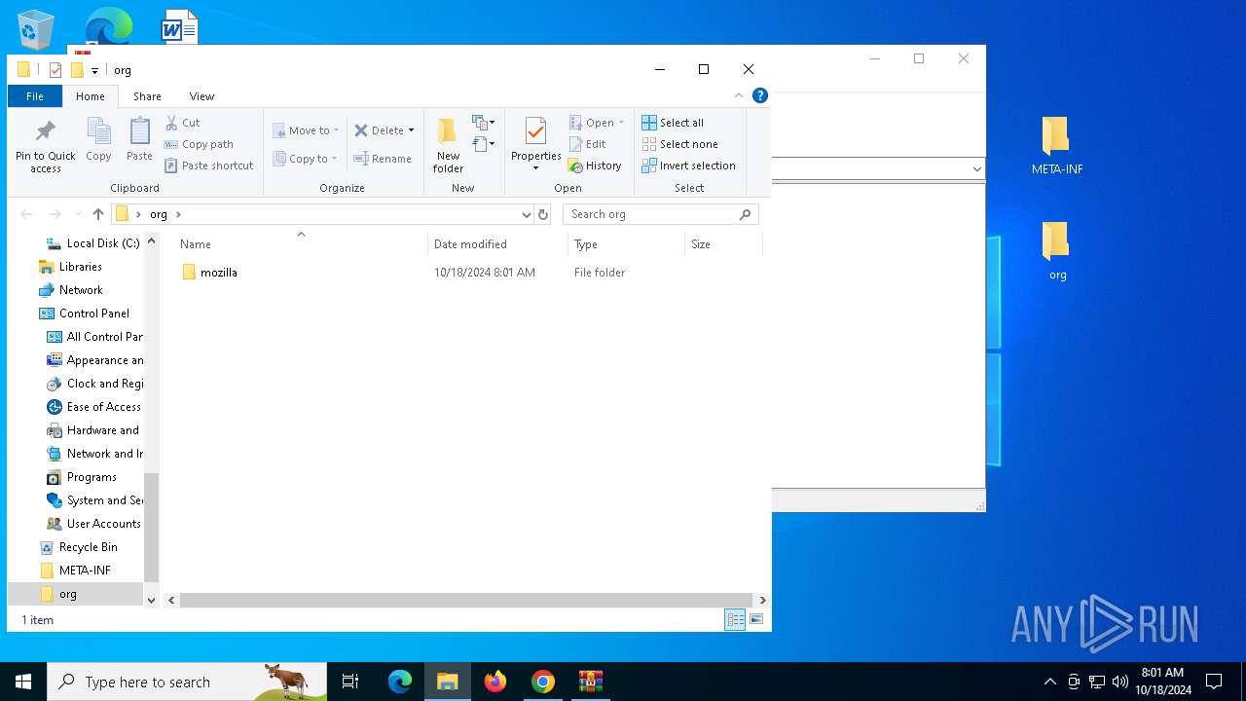Click the horizontal scrollbar in file list
Screen dimensions: 1246x701
[466, 601]
